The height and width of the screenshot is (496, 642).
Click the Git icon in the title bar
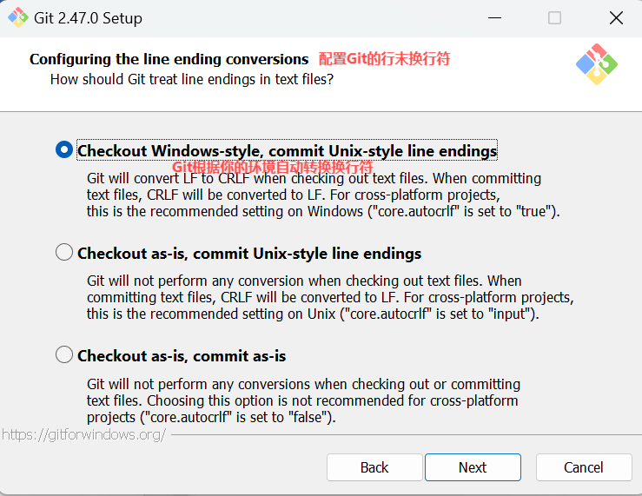point(18,18)
